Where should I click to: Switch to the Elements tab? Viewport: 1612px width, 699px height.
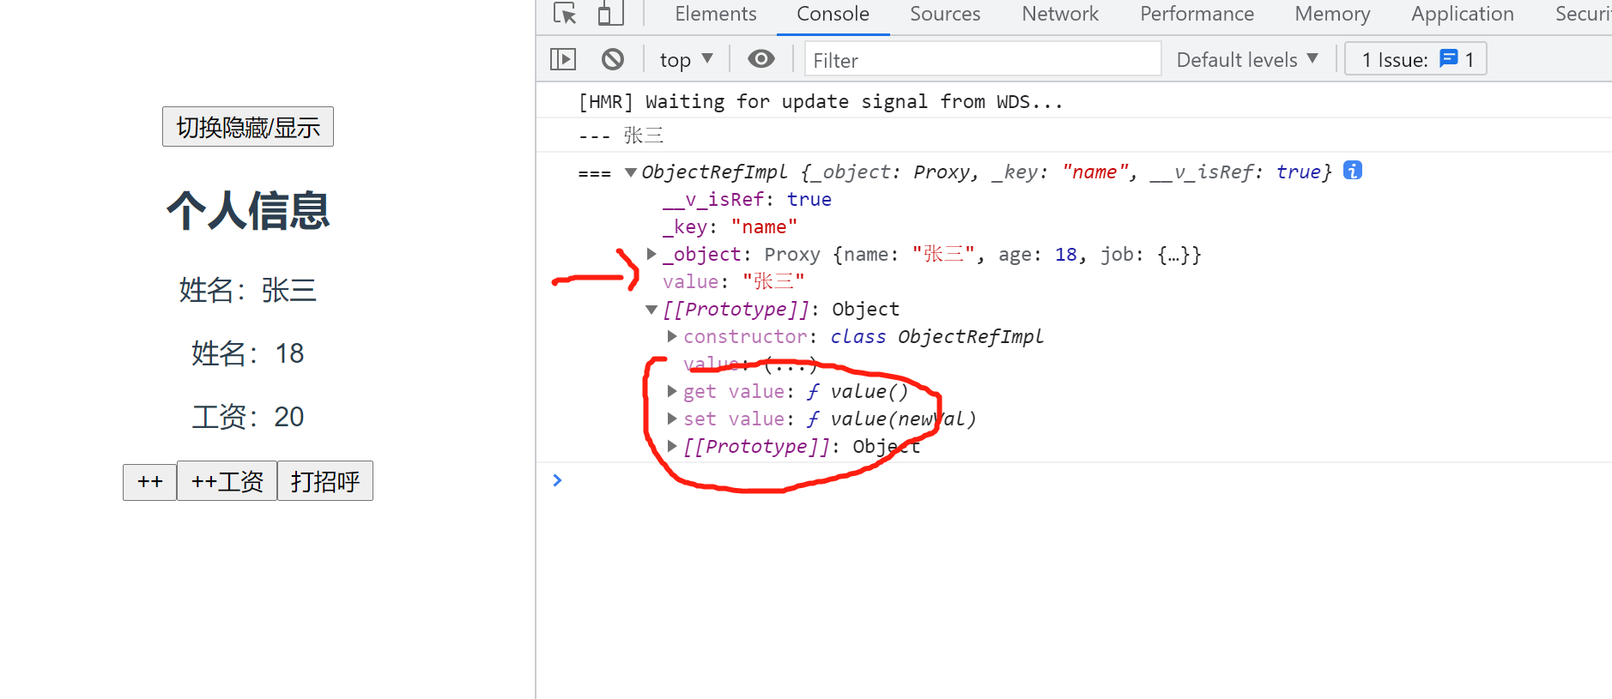tap(716, 14)
